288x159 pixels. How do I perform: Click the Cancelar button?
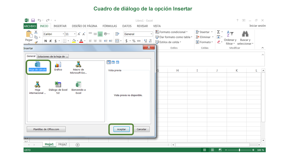(141, 129)
